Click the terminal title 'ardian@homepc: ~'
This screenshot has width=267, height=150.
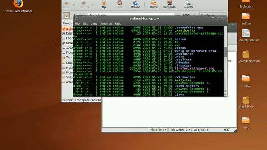pos(144,18)
